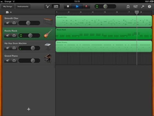
Task: Mute the Hip Hop Drum Machine track
Action: (7, 48)
